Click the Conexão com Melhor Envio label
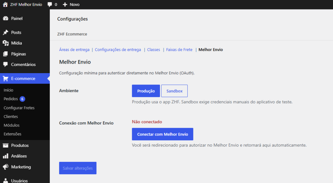This screenshot has width=333, height=183. tap(86, 123)
